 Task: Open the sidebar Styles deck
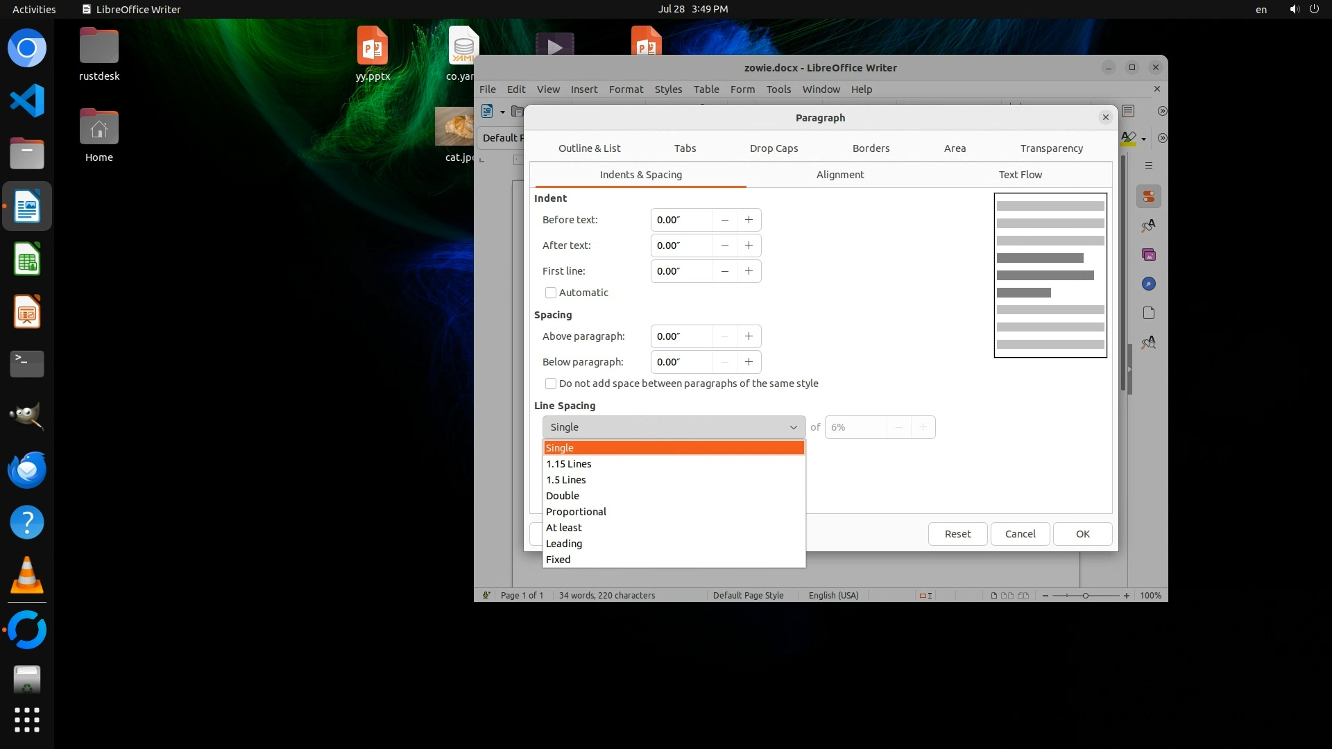point(1149,226)
